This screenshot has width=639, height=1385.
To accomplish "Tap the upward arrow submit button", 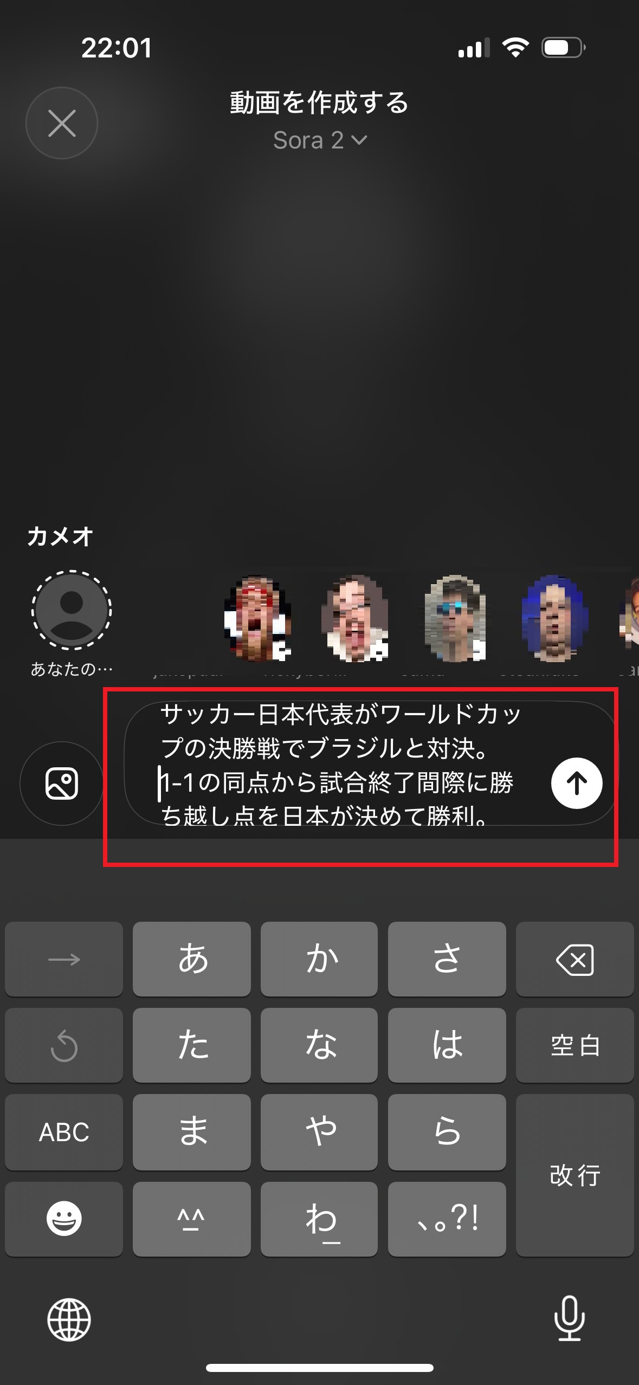I will pyautogui.click(x=577, y=783).
